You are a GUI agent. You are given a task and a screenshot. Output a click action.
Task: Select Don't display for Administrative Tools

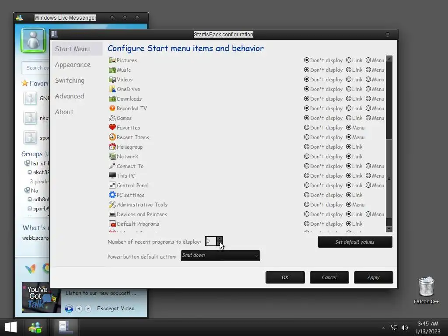coord(307,205)
